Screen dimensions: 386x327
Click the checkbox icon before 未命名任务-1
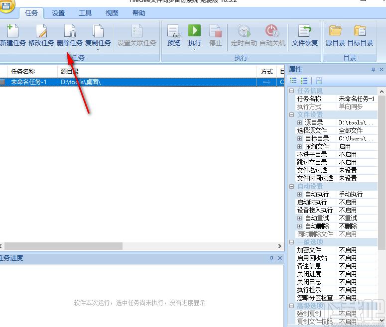pyautogui.click(x=2, y=82)
